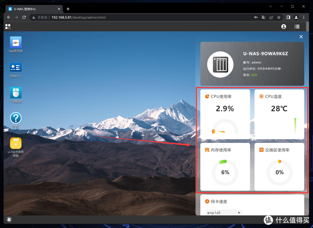This screenshot has height=228, width=313.
Task: Toggle the browser side panel button
Action: [288, 17]
